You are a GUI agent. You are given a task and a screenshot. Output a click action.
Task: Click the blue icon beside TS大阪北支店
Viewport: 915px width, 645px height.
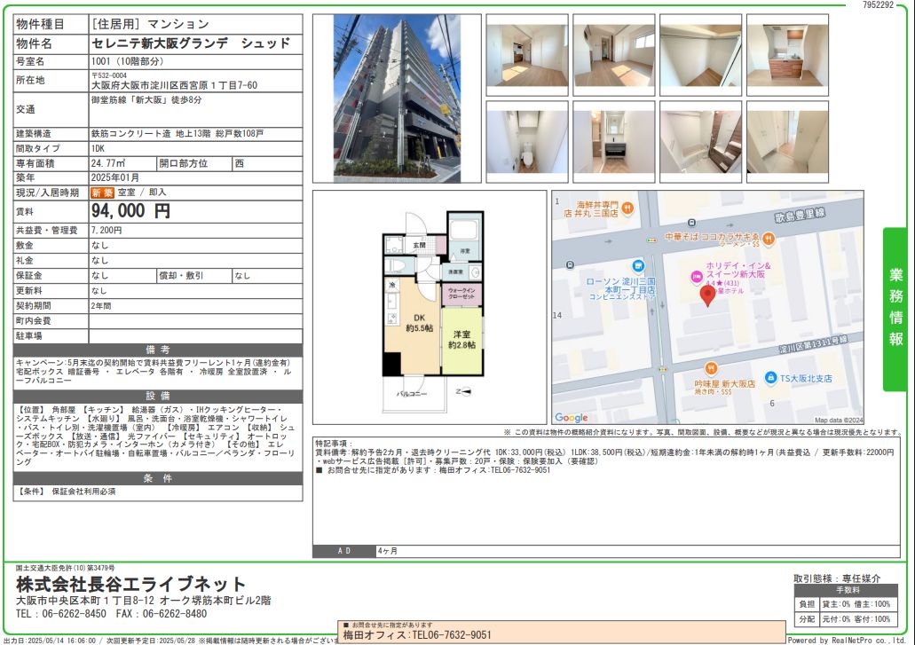coord(771,377)
